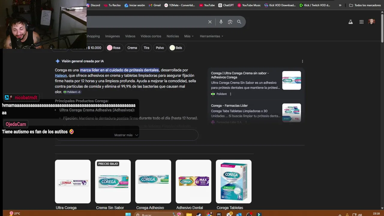Open the Crema Sin Sabor product title
This screenshot has height=216, width=384.
[110, 208]
